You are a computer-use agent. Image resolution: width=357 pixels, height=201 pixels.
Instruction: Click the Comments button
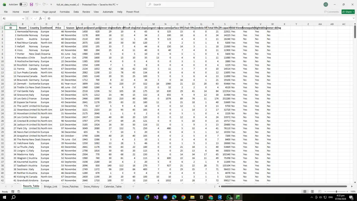point(332,12)
